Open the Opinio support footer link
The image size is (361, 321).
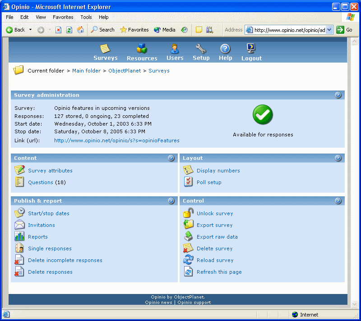coord(194,303)
